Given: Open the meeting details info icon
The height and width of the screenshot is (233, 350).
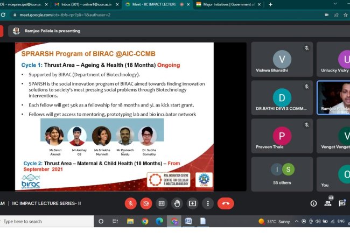Looking at the screenshot, I should [x=313, y=203].
